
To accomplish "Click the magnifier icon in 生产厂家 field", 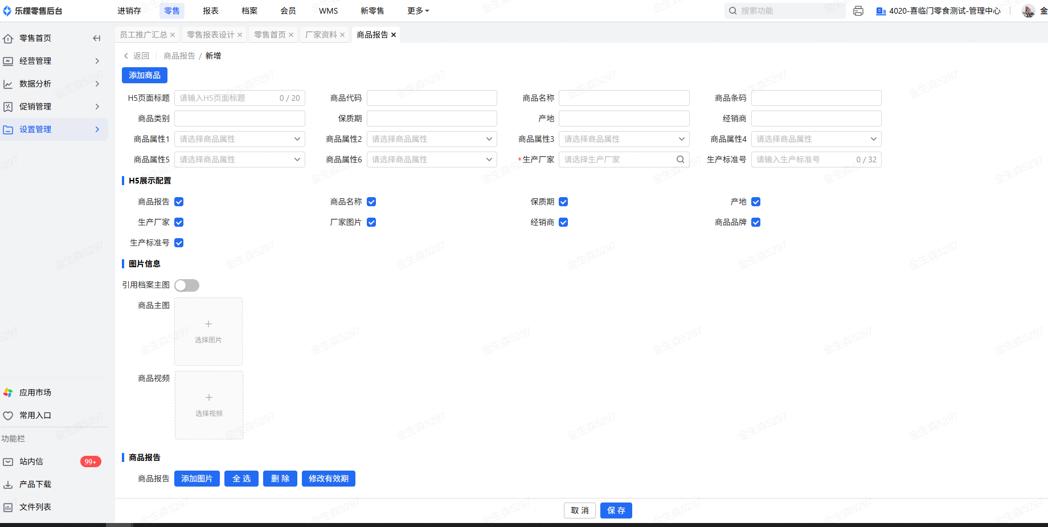I will click(680, 160).
